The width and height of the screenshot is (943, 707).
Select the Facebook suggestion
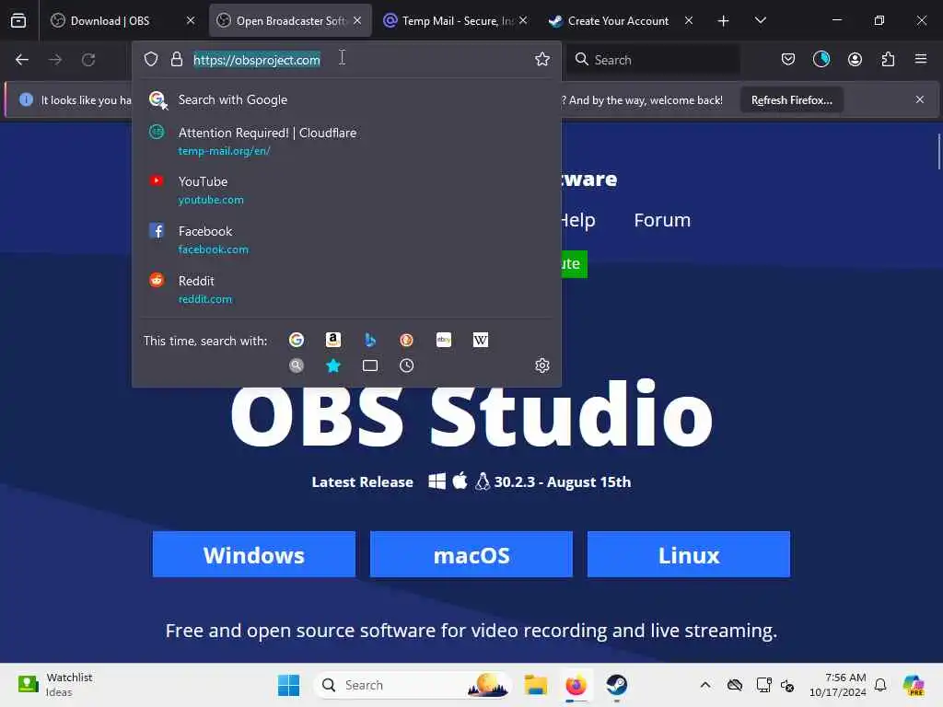pos(346,239)
